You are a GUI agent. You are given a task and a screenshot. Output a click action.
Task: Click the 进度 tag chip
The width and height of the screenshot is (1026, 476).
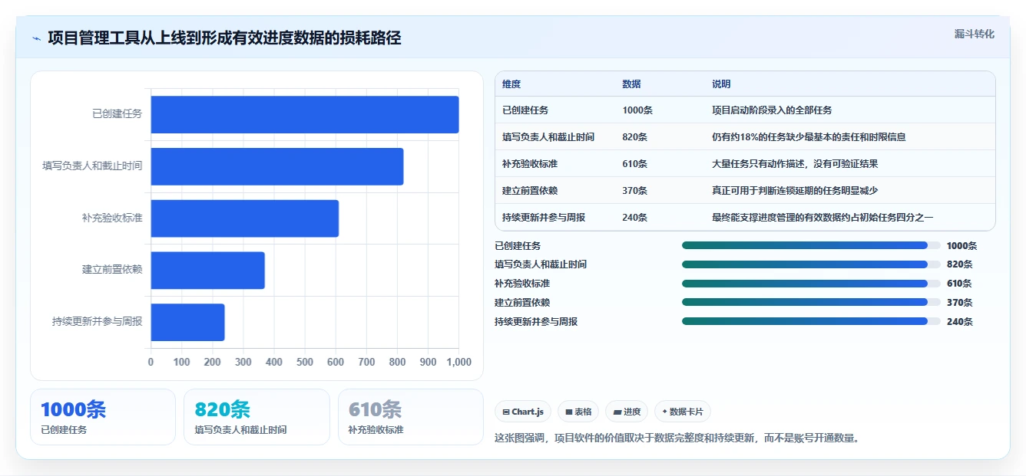(627, 412)
